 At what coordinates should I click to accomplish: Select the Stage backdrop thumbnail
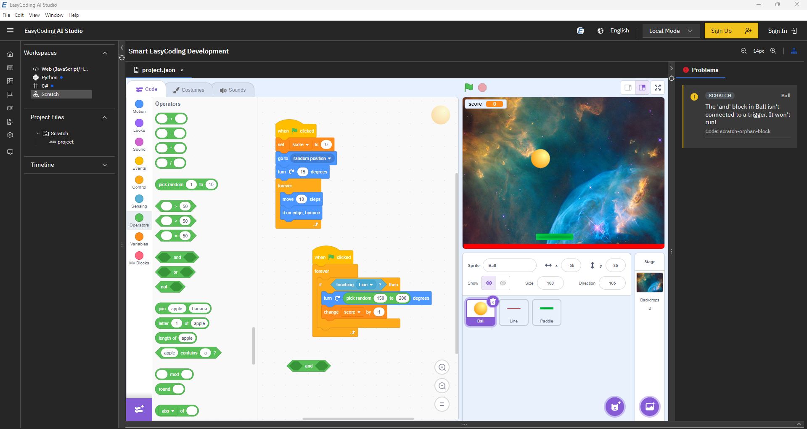tap(650, 282)
